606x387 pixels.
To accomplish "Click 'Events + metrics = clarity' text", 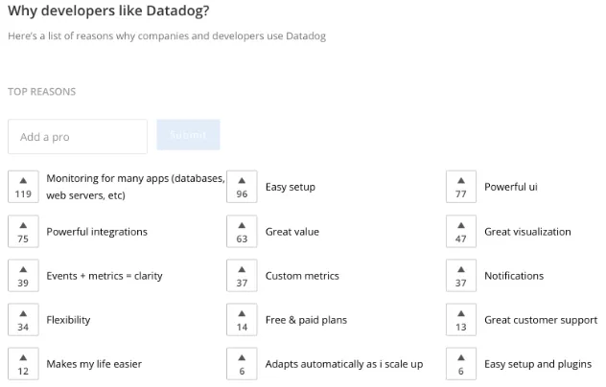I will coord(105,276).
